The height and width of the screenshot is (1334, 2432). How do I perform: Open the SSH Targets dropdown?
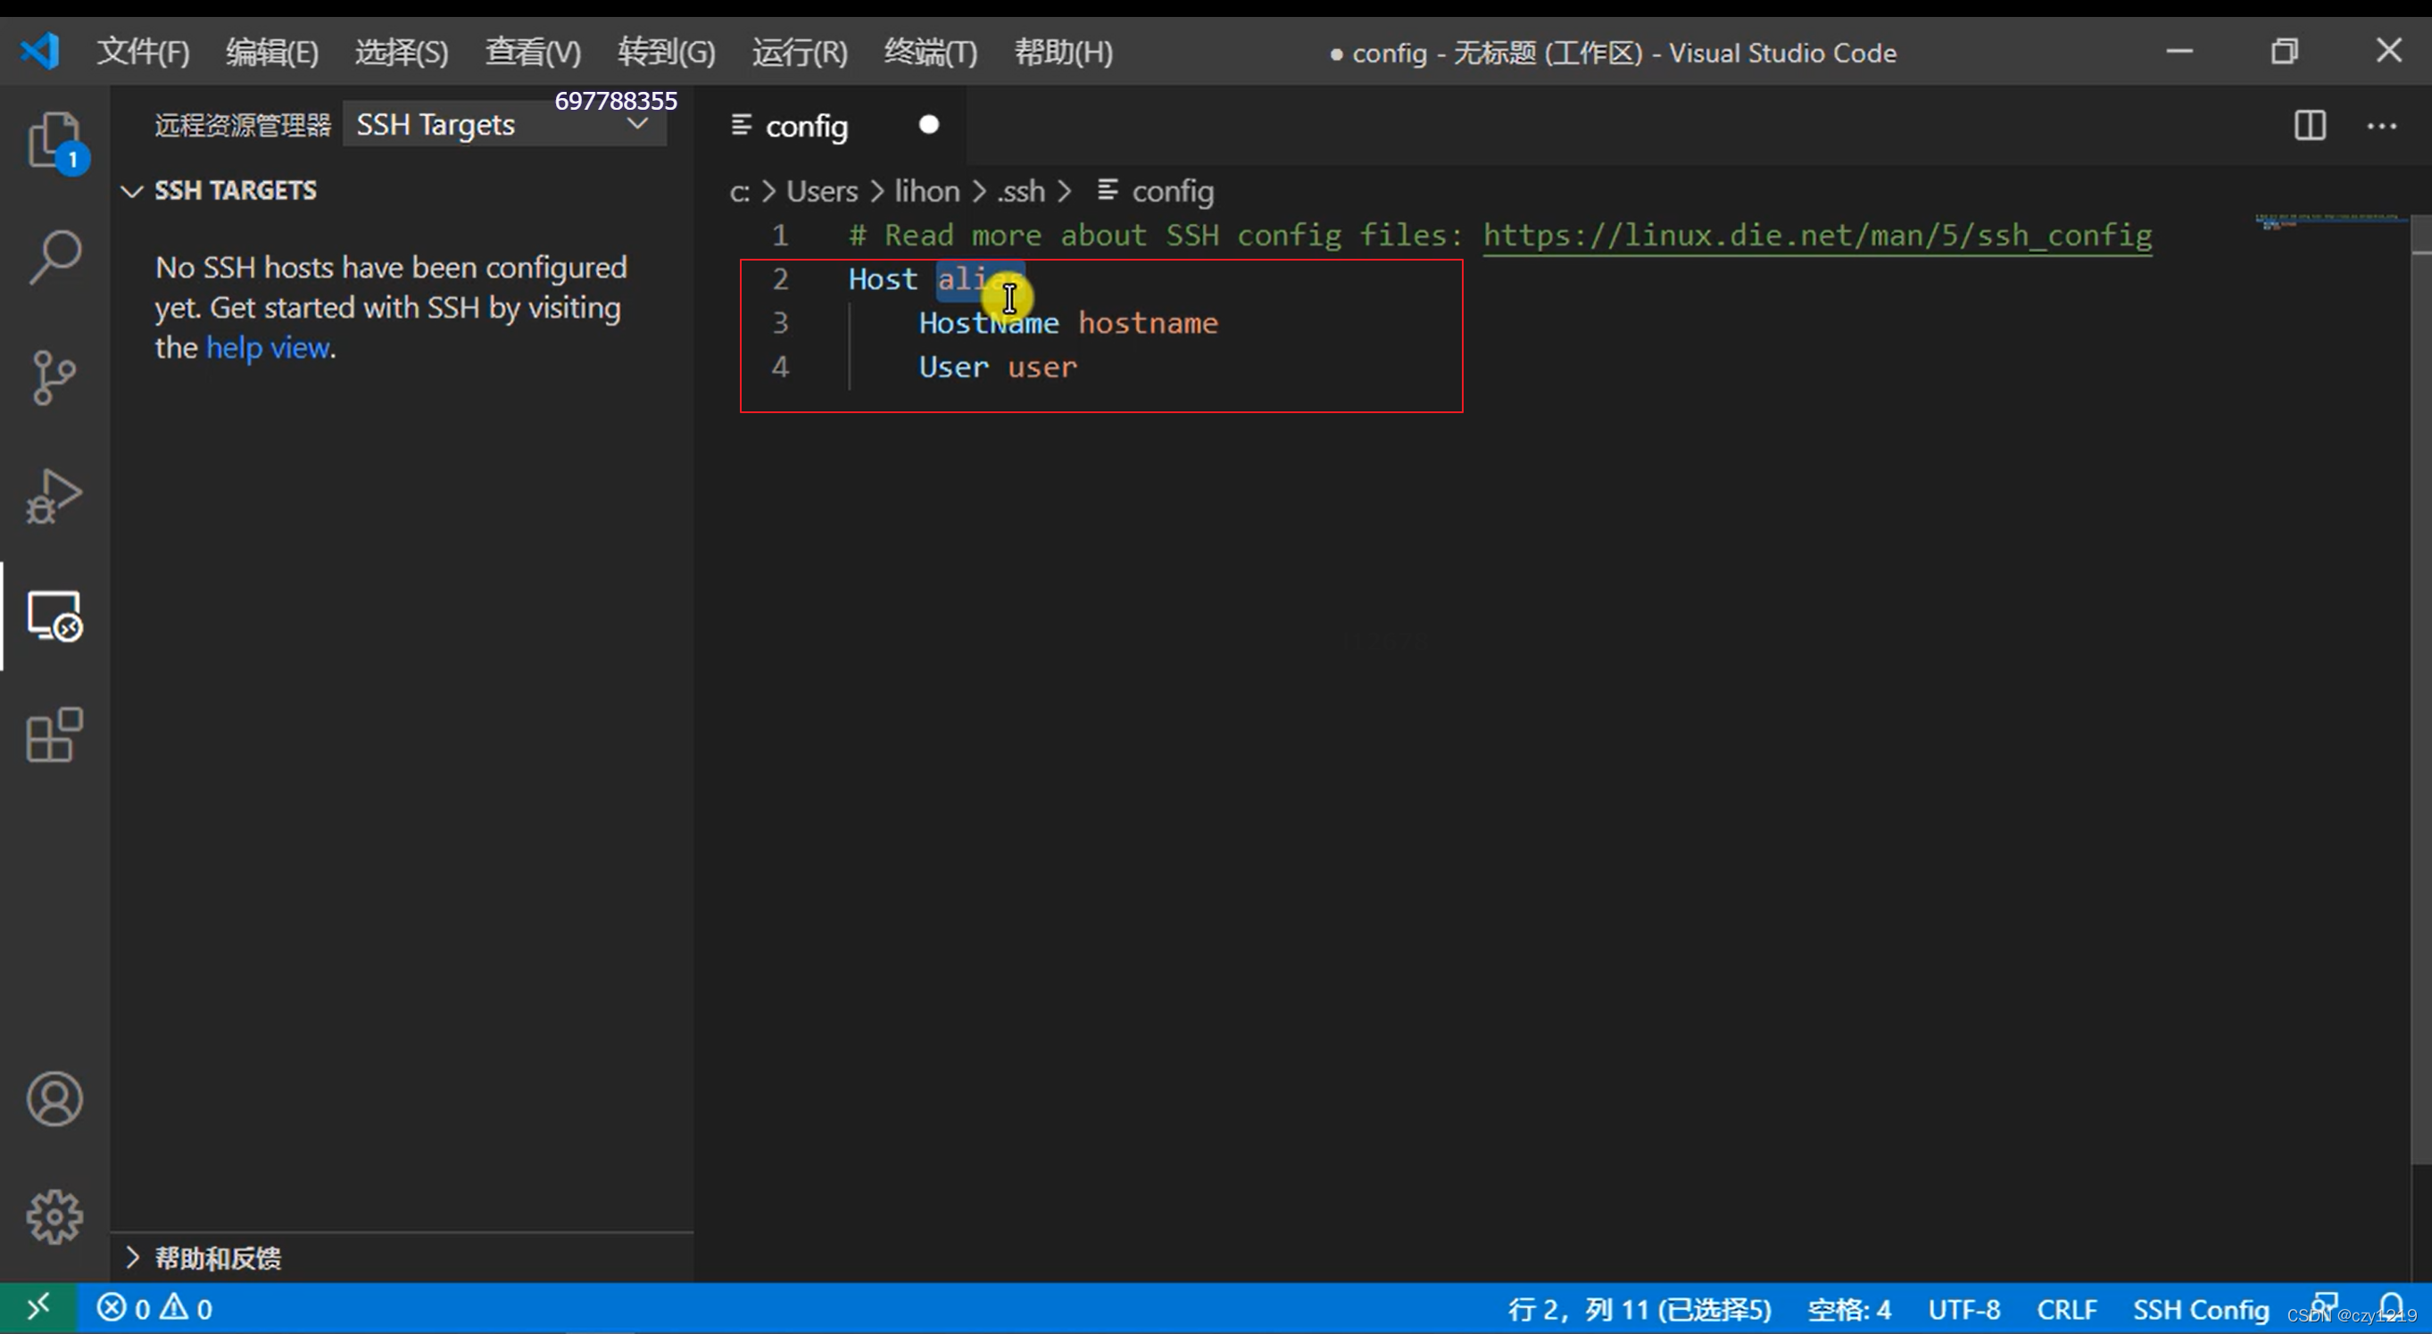(504, 125)
